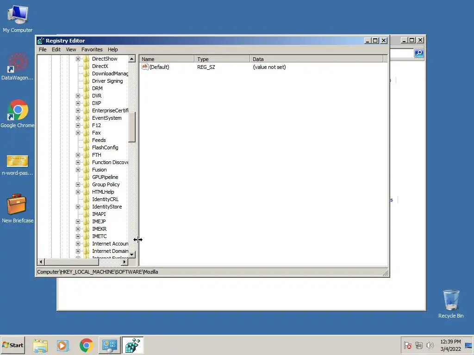Select the Internet Domains key

pos(110,251)
